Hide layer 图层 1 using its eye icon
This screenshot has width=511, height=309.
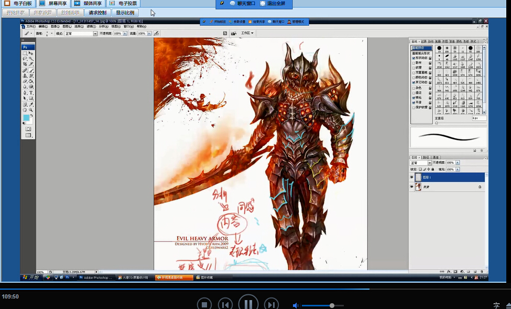[x=412, y=178]
